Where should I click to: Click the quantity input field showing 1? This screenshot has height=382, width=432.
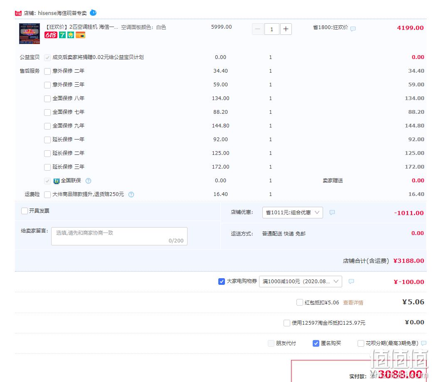coord(272,29)
